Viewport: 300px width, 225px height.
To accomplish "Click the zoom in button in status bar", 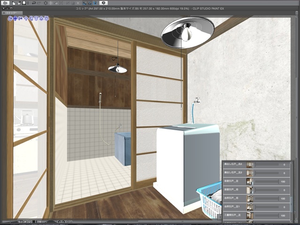I will coord(29,222).
